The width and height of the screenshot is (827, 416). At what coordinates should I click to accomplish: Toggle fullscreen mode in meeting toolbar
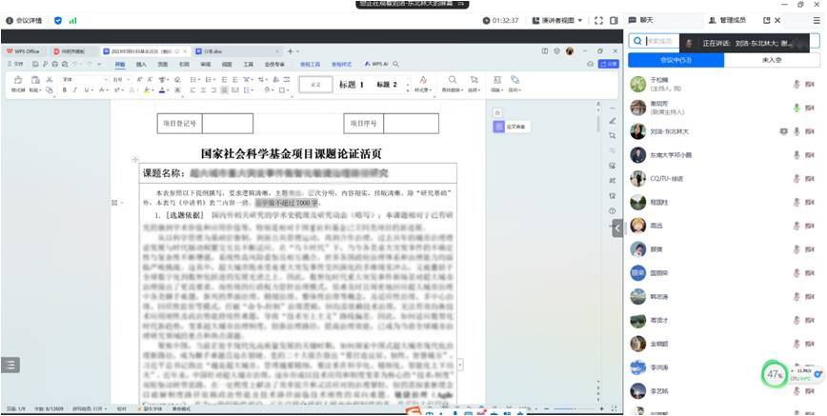598,20
